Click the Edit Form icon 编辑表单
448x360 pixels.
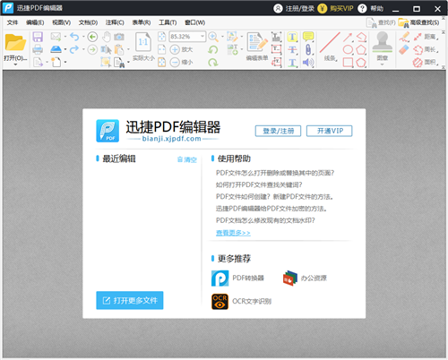(x=257, y=47)
